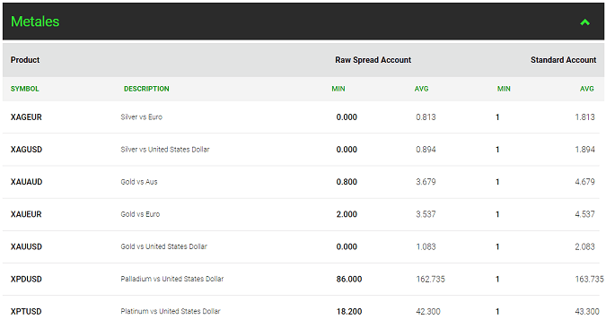Select the XAUUSD symbol
Screen dimensions: 606x328
26,246
